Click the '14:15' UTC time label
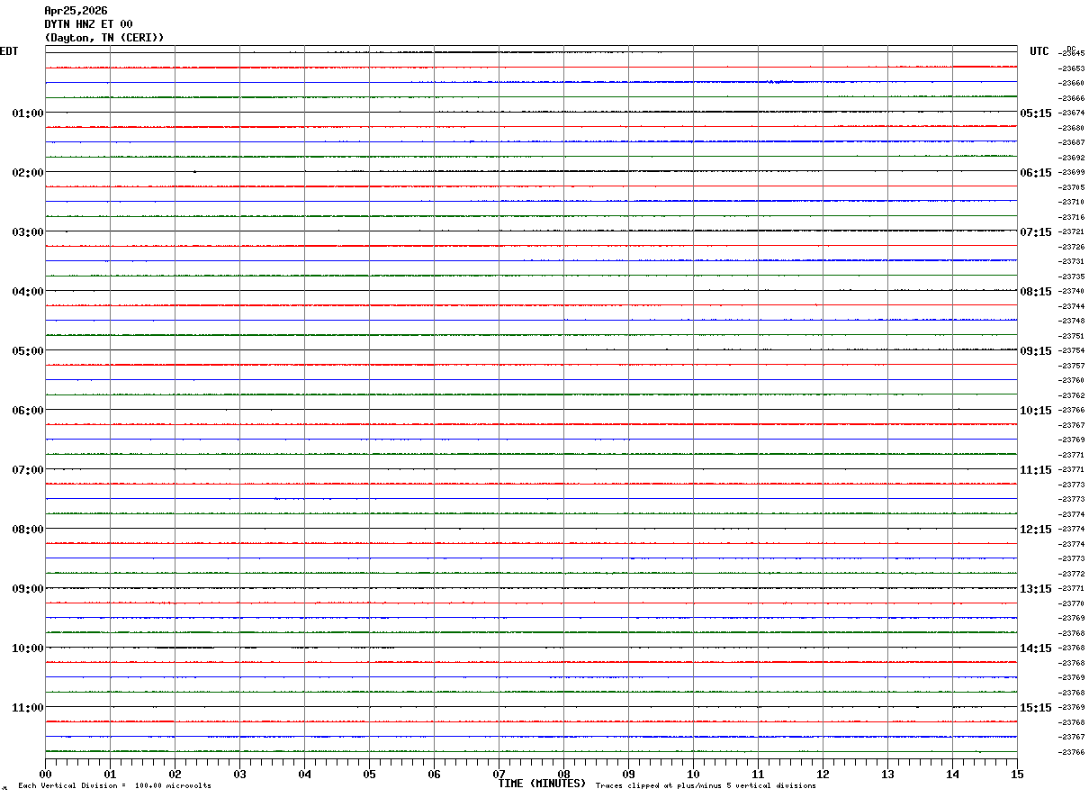 [1035, 648]
